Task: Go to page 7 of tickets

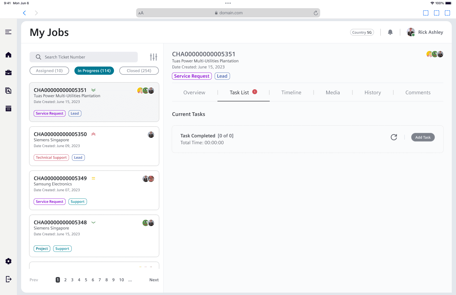Action: [100, 280]
